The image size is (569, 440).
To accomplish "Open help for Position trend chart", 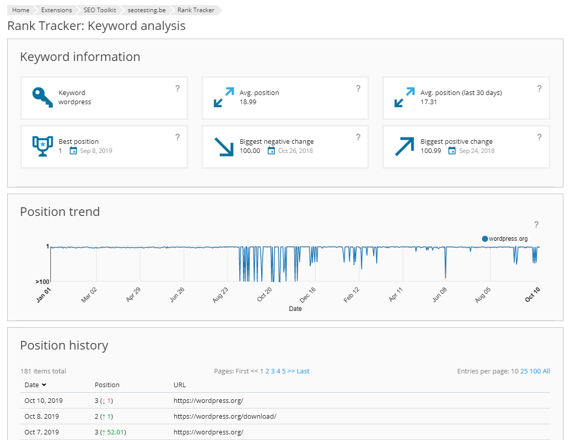I will tap(536, 225).
